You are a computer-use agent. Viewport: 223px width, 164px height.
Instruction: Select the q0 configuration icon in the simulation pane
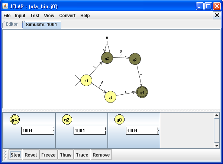[x=119, y=120]
